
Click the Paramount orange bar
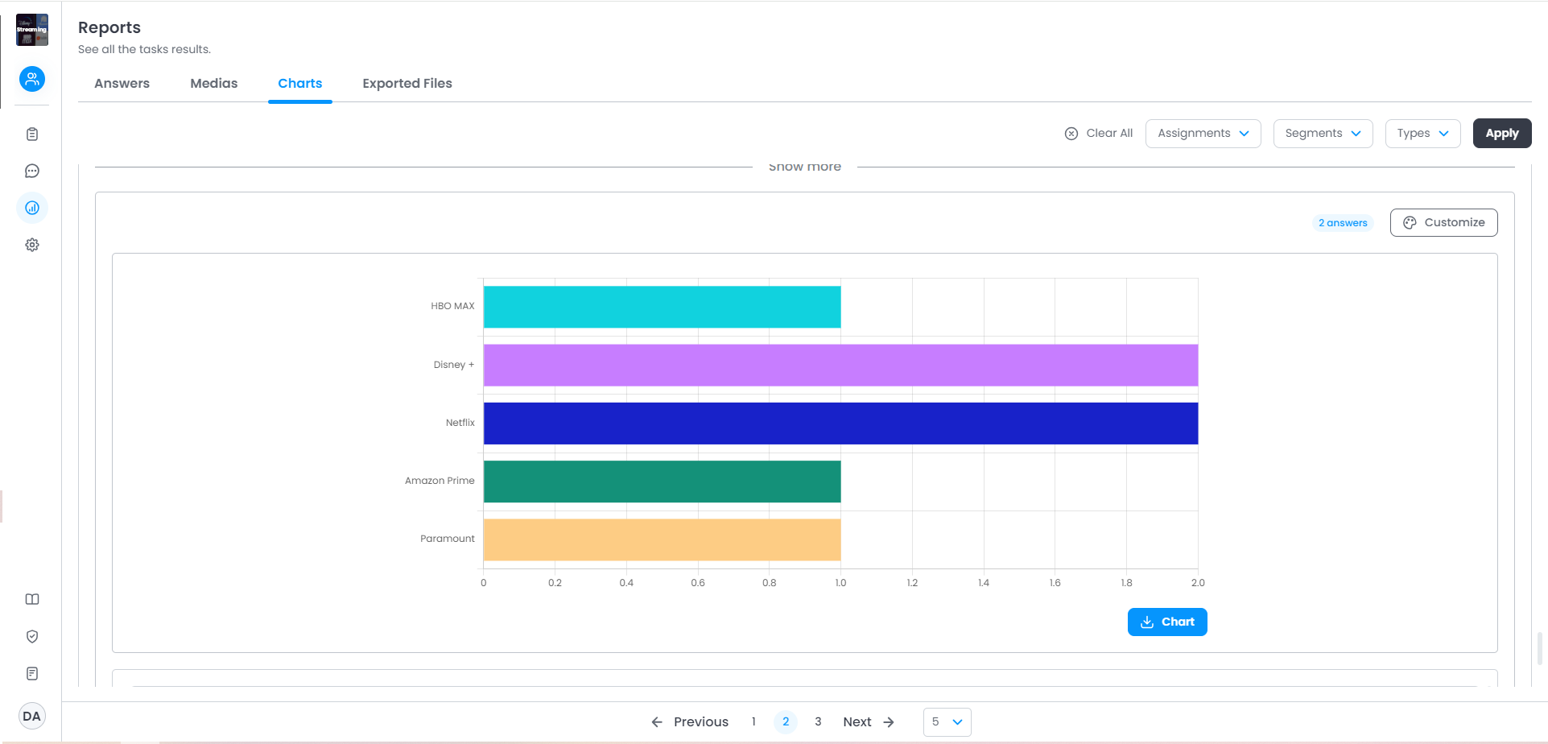663,539
